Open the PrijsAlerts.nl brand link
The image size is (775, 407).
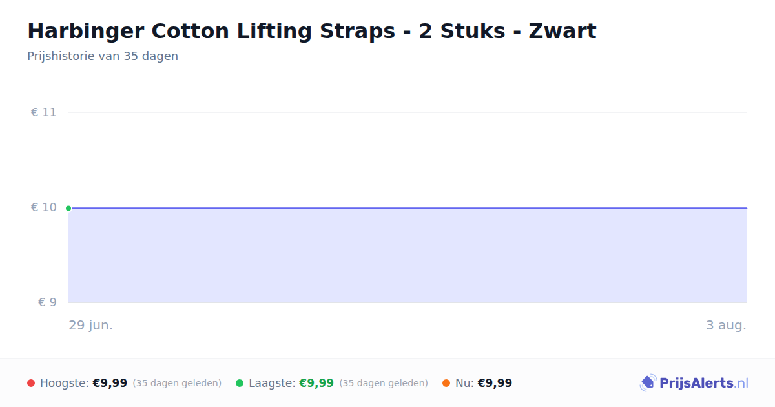click(x=694, y=383)
